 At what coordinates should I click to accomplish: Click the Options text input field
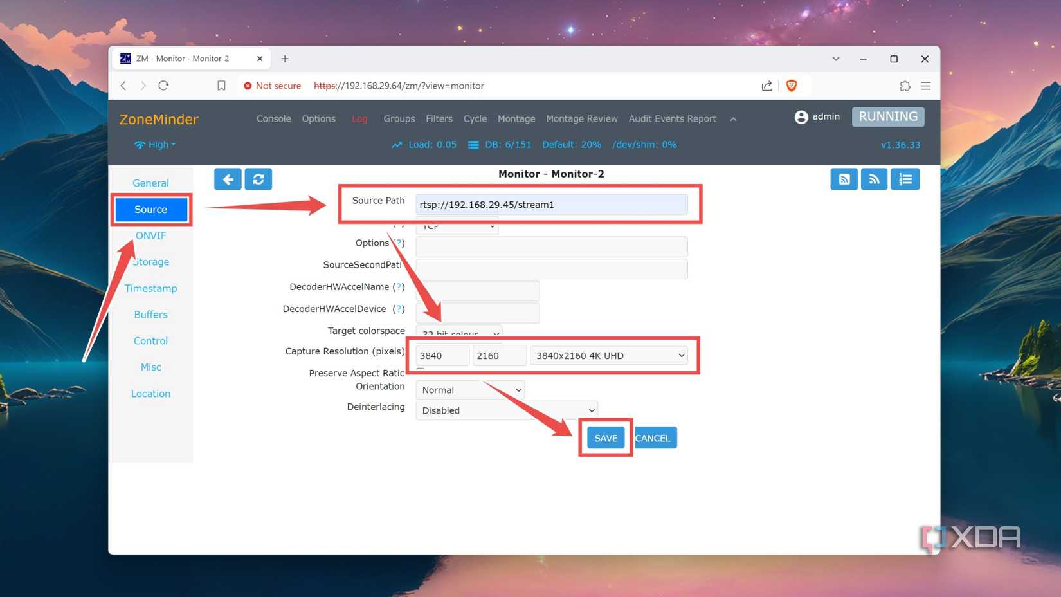[552, 246]
